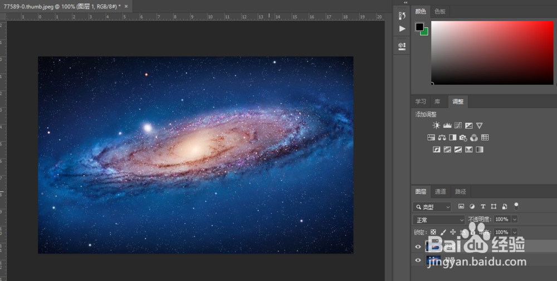557x281 pixels.
Task: Add a Vibrance adjustment layer
Action: [479, 125]
